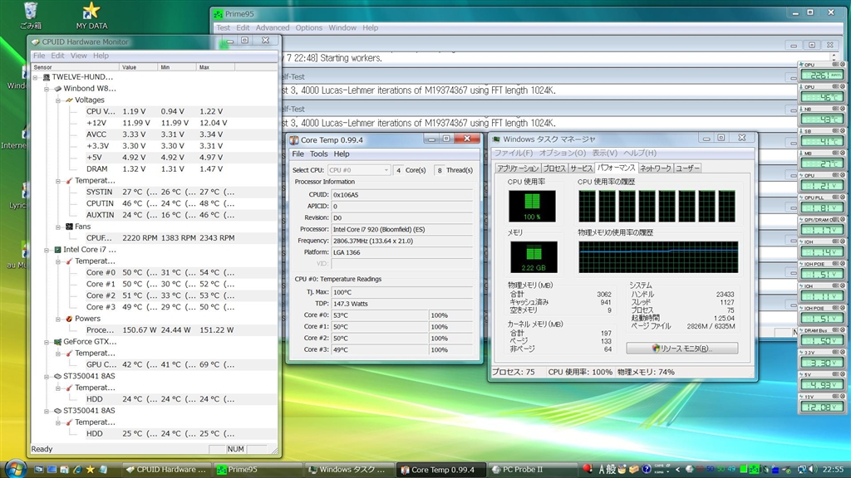Collapse the Winbond sensor tree node
This screenshot has height=478, width=851.
47,88
